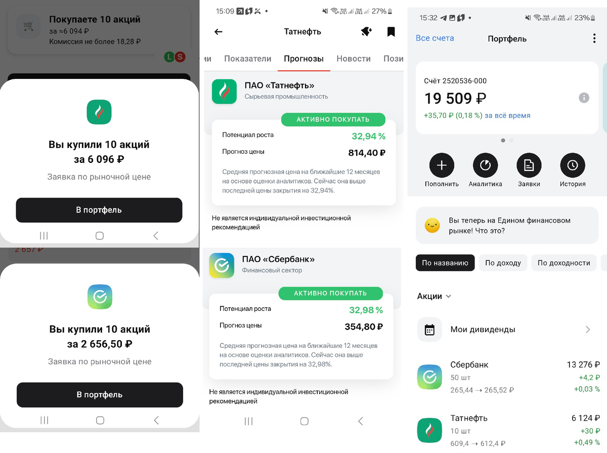Select the По названию sort chip
607x453 pixels.
[445, 263]
